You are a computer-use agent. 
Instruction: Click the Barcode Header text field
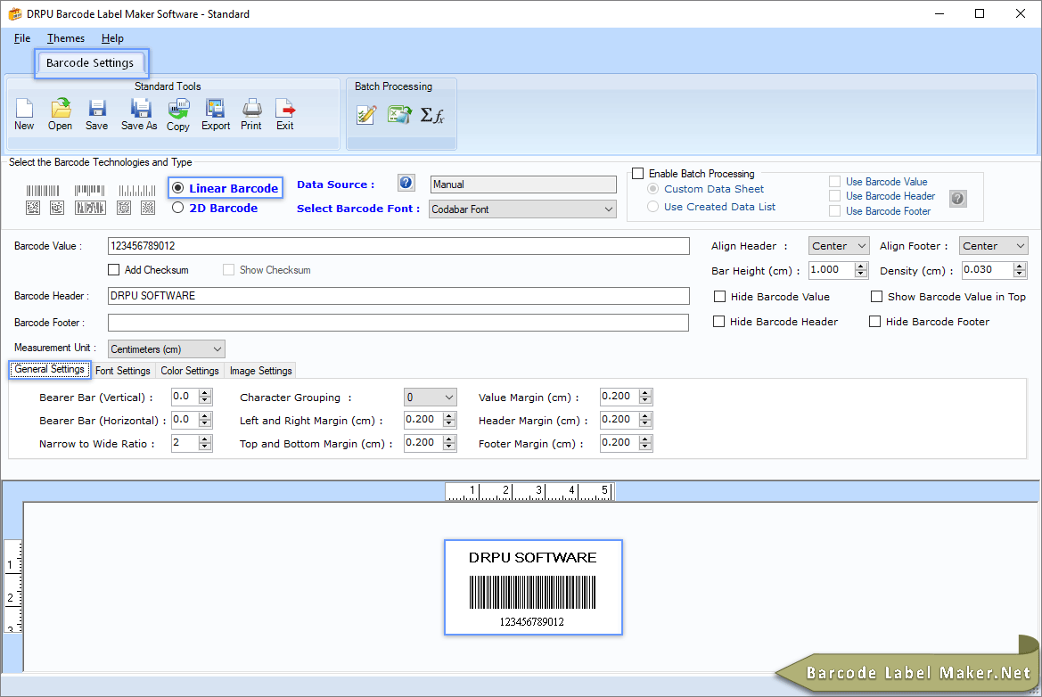[398, 296]
